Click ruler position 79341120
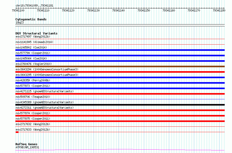232x153 pixels. [68, 10]
